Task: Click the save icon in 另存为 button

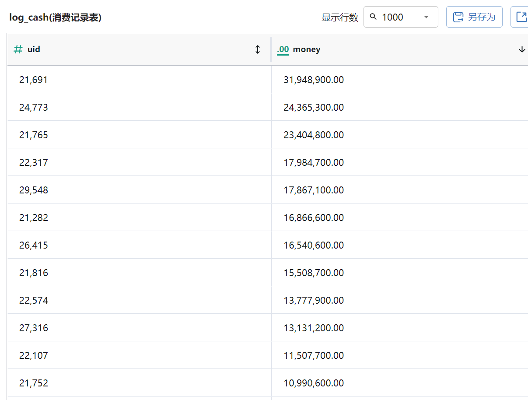Action: point(458,17)
